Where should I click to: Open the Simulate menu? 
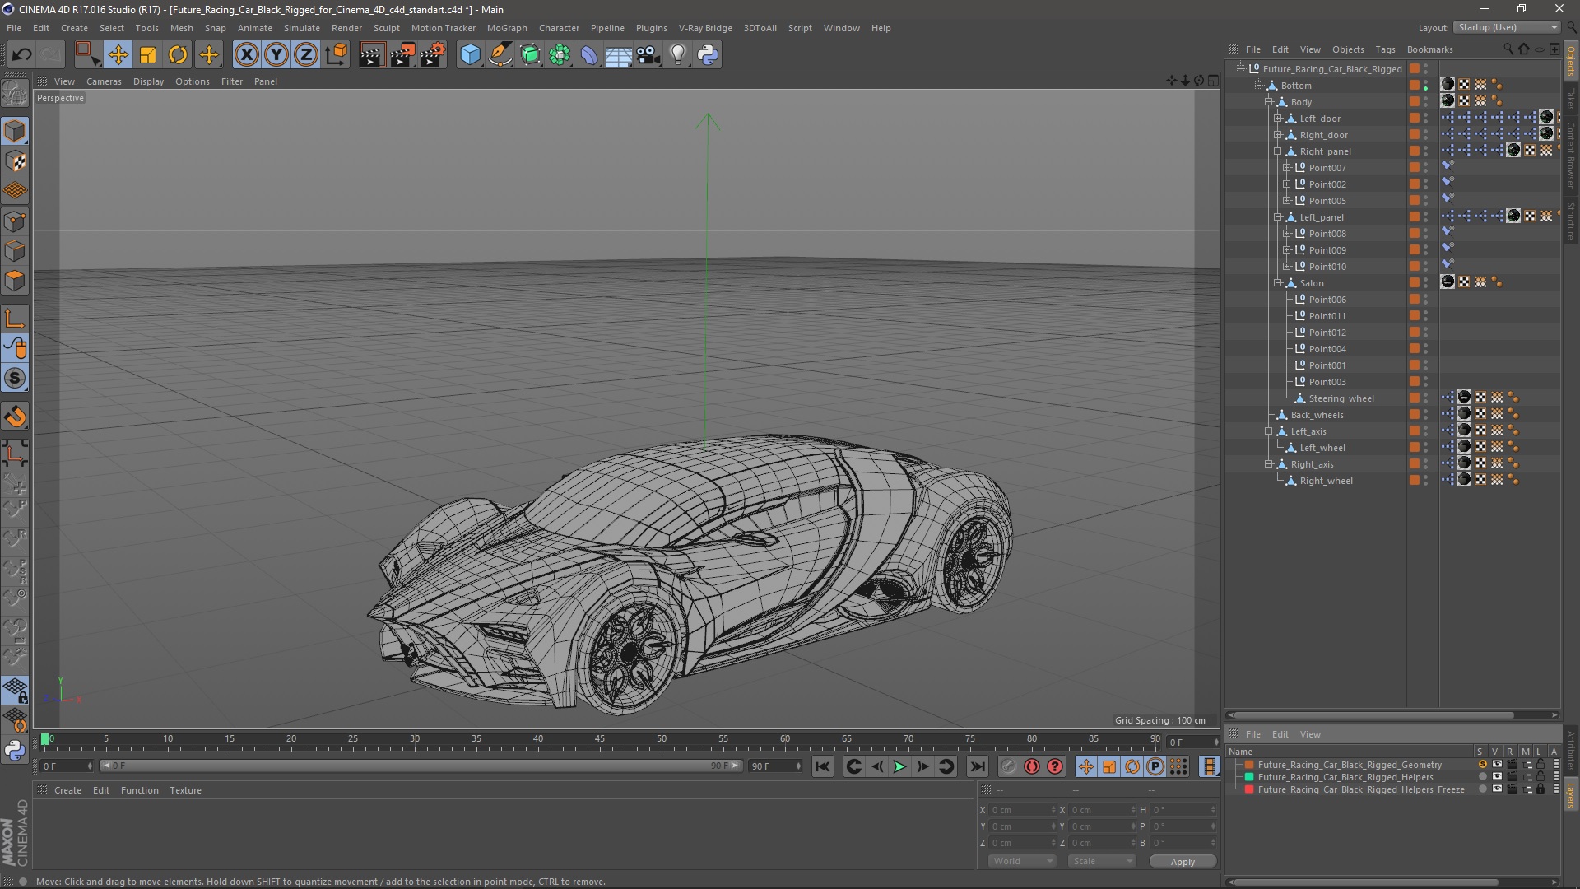click(x=301, y=28)
